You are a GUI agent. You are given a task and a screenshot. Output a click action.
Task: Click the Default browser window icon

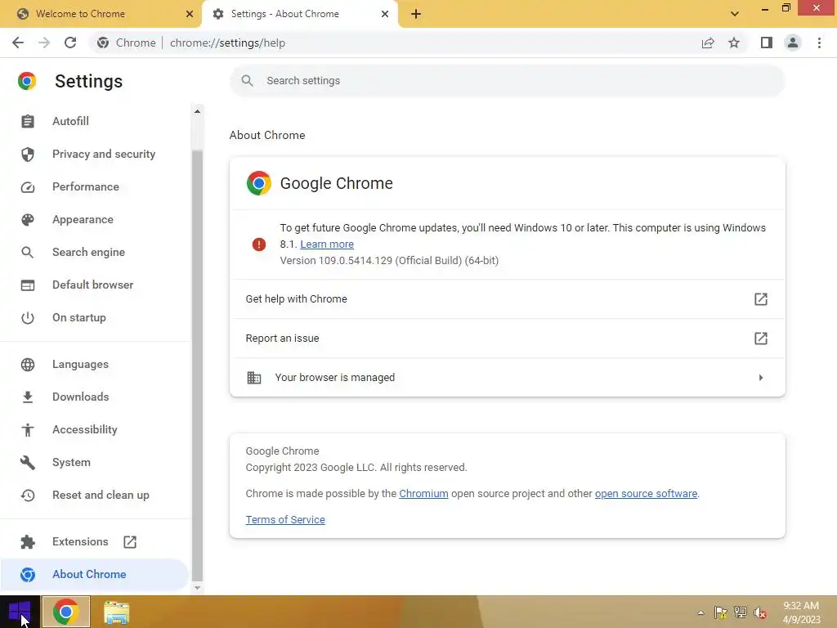pyautogui.click(x=28, y=285)
